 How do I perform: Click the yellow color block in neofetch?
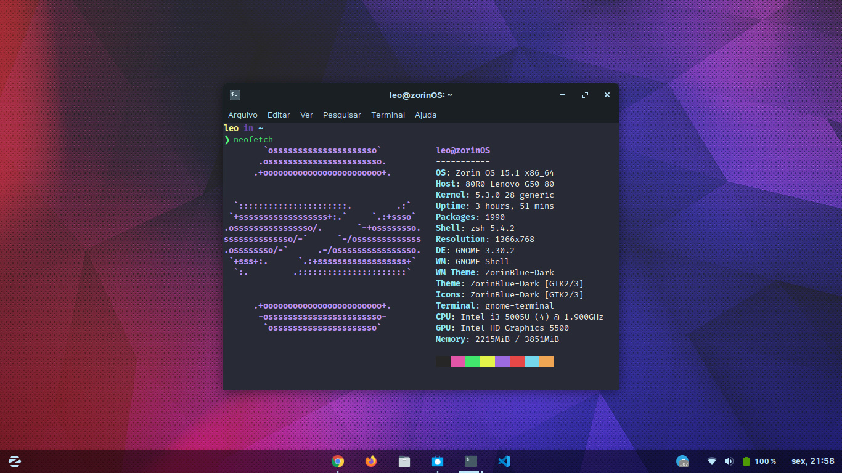tap(488, 362)
